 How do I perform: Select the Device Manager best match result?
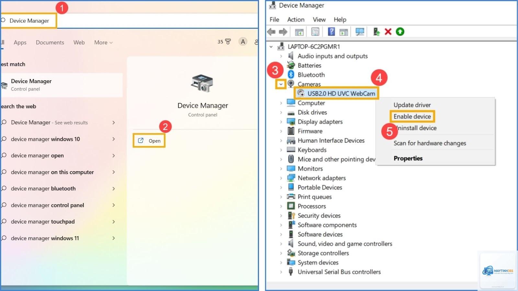(x=62, y=85)
